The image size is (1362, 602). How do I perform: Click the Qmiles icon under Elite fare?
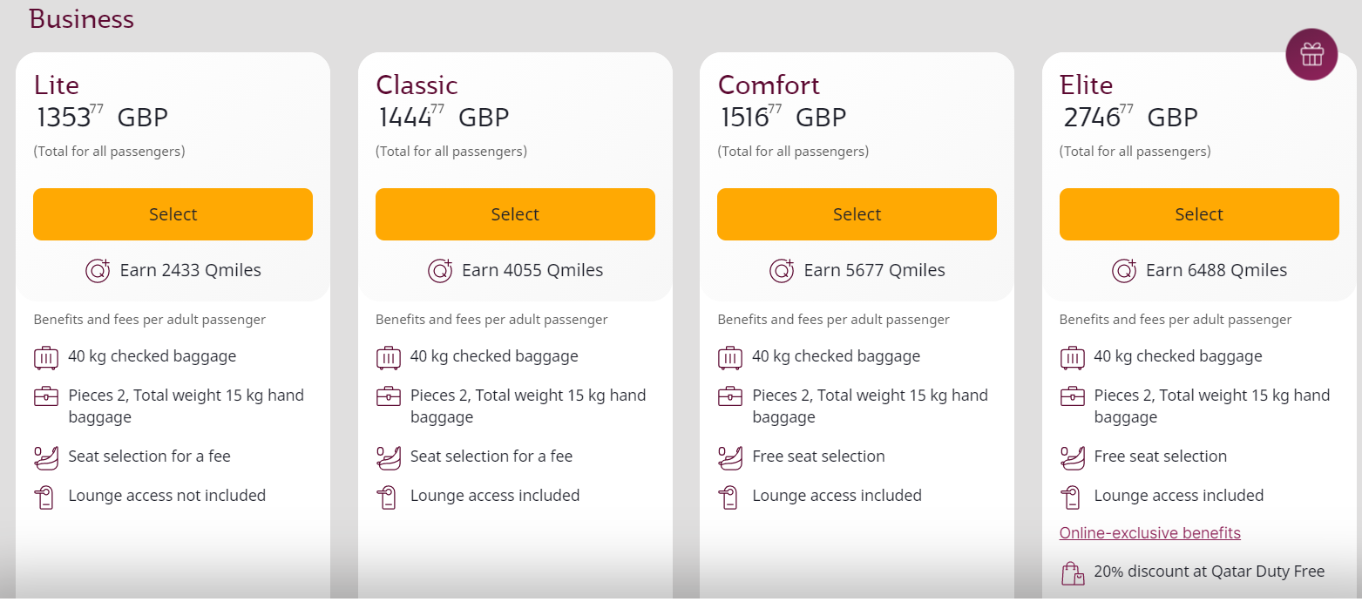1124,271
